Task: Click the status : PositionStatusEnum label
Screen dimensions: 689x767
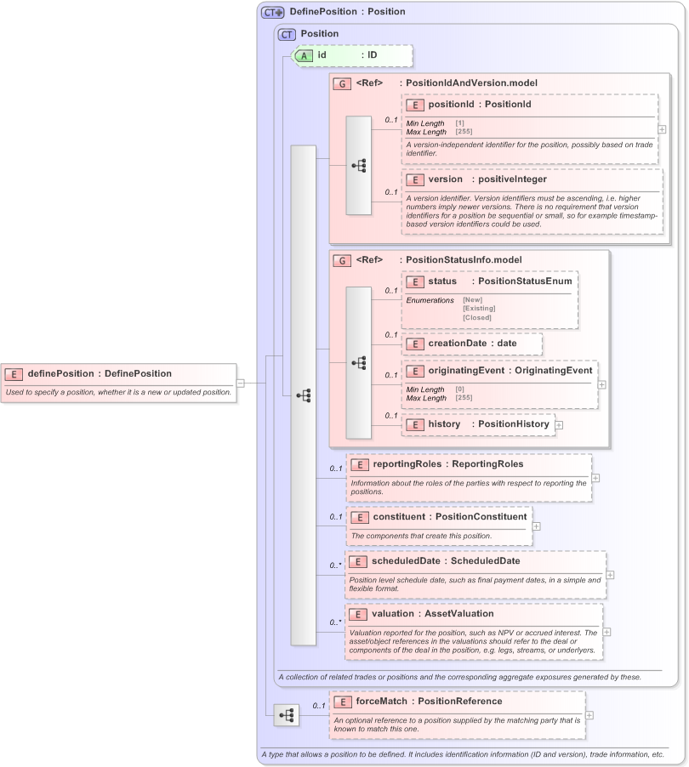Action: pyautogui.click(x=500, y=281)
